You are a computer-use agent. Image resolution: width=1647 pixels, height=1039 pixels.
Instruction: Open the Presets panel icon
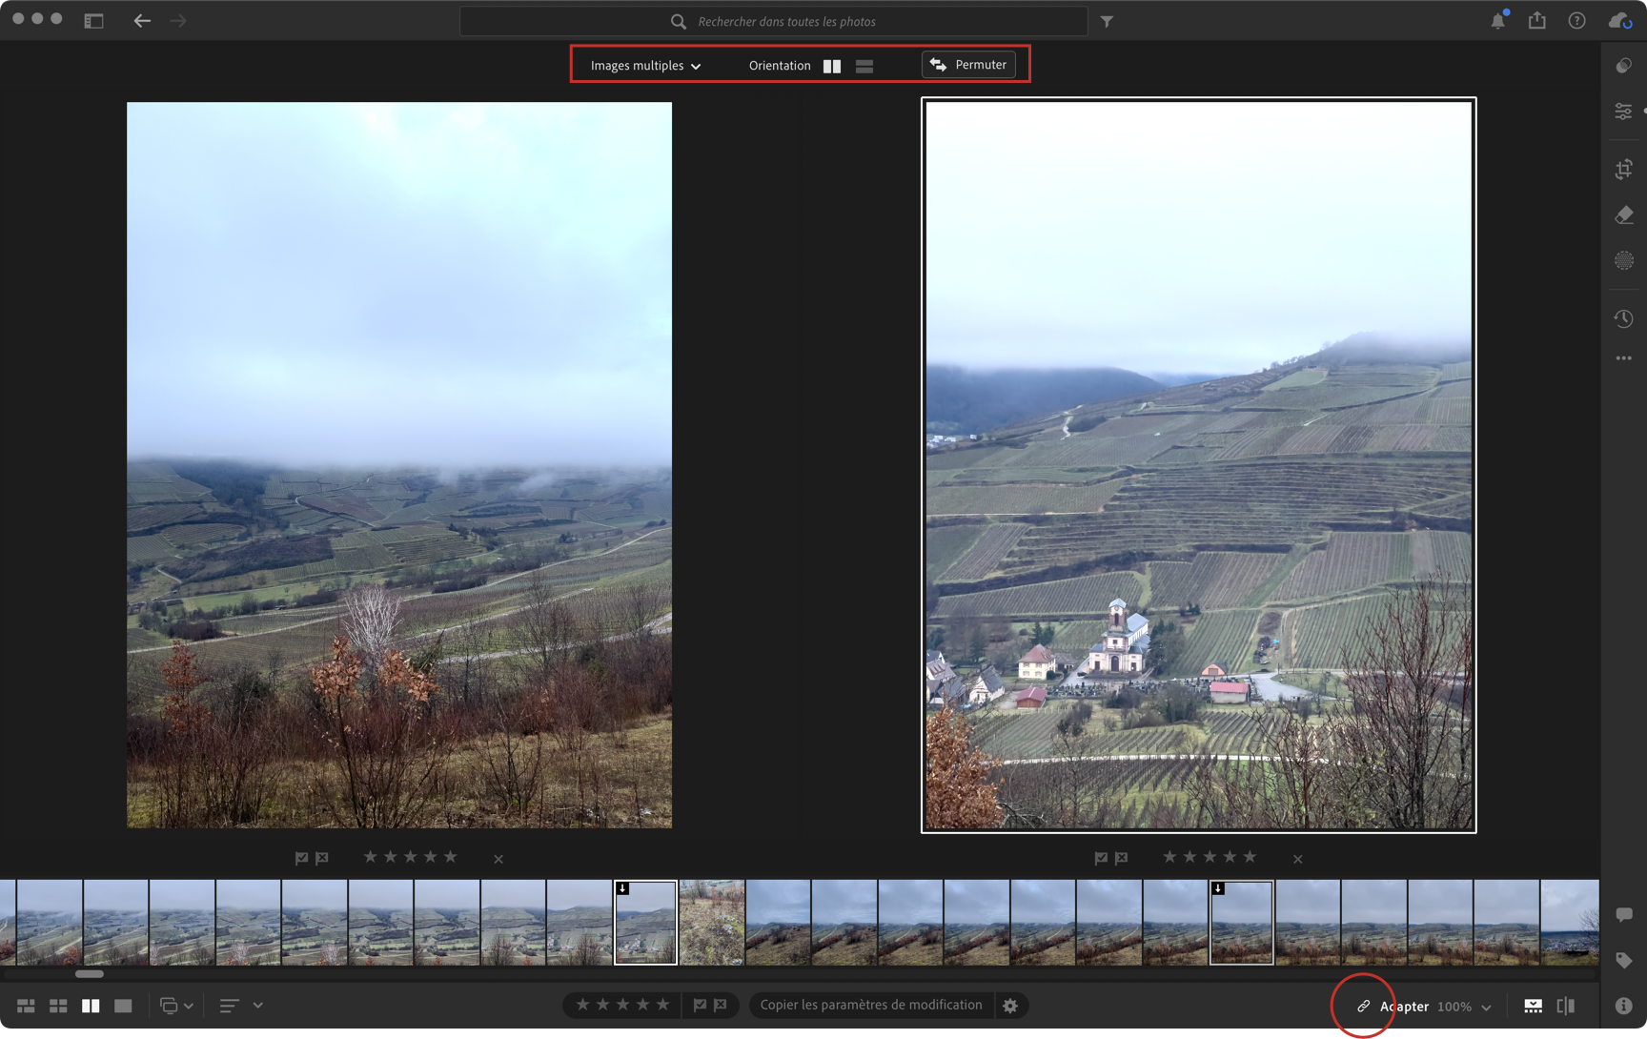pyautogui.click(x=1624, y=66)
